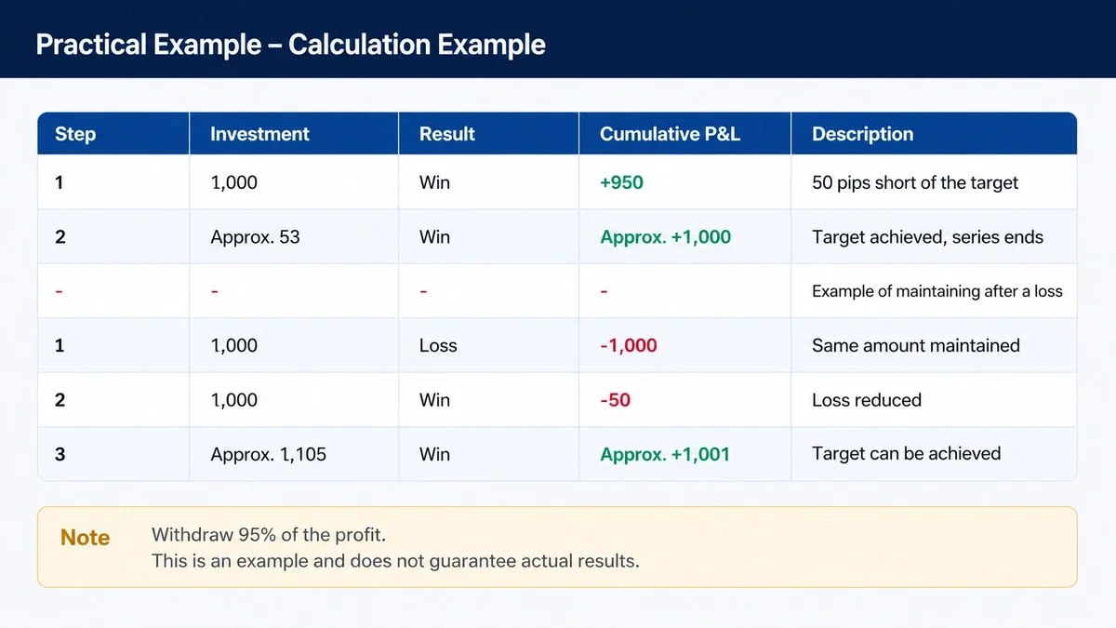
Task: Click the red -50 cumulative value
Action: (615, 399)
